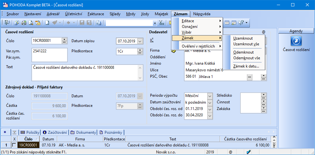Click into the Text description field
This screenshot has height=155, width=315.
click(85, 73)
